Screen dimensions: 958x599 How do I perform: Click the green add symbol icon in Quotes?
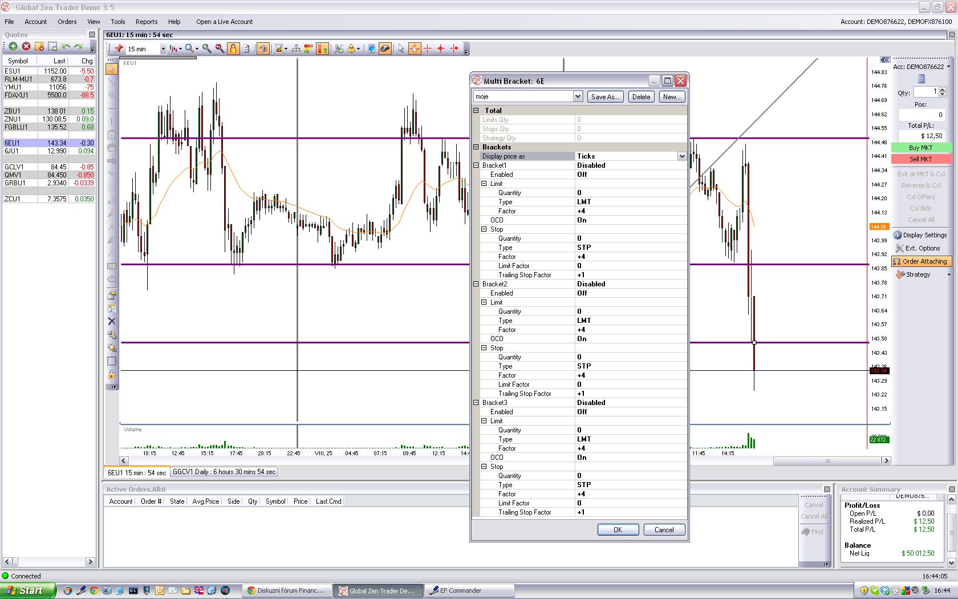(13, 46)
